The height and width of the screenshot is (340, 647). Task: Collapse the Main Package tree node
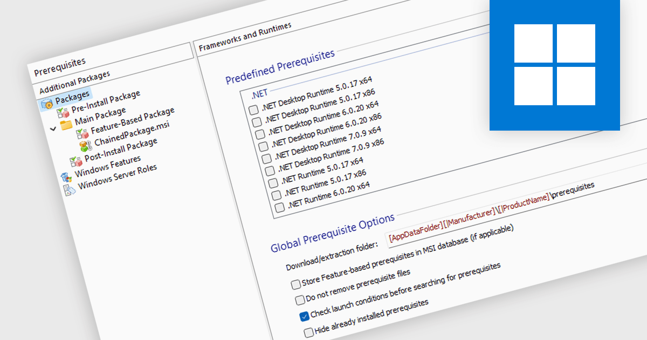52,129
